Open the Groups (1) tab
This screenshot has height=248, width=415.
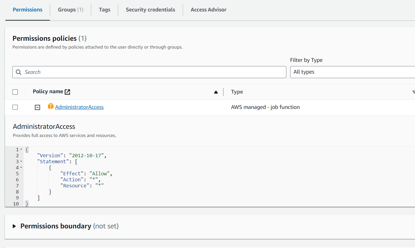pyautogui.click(x=71, y=10)
